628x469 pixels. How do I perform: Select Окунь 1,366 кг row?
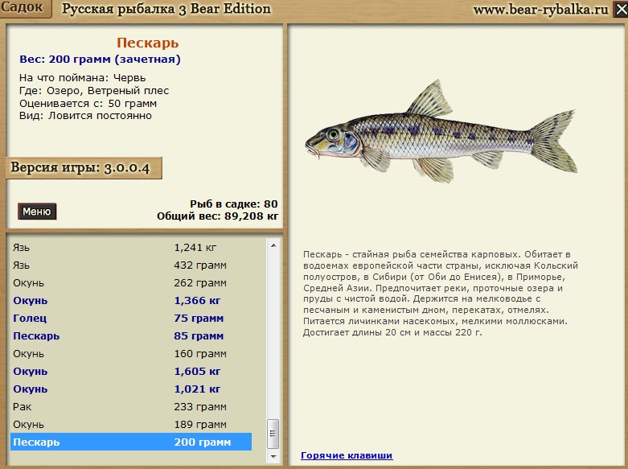click(x=131, y=301)
